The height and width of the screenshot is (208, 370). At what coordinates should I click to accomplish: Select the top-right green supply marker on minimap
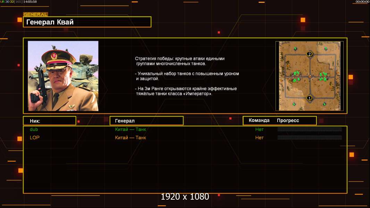click(x=326, y=49)
